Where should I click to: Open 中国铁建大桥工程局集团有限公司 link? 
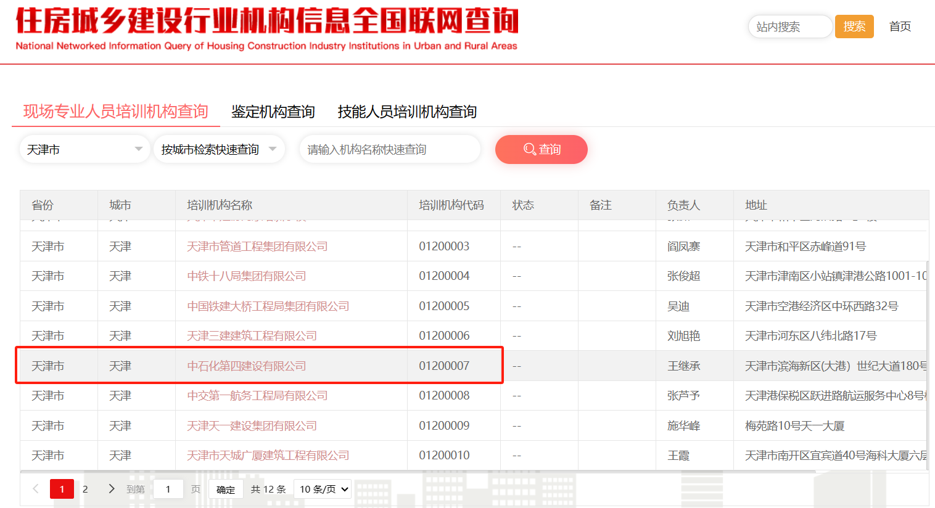point(268,306)
